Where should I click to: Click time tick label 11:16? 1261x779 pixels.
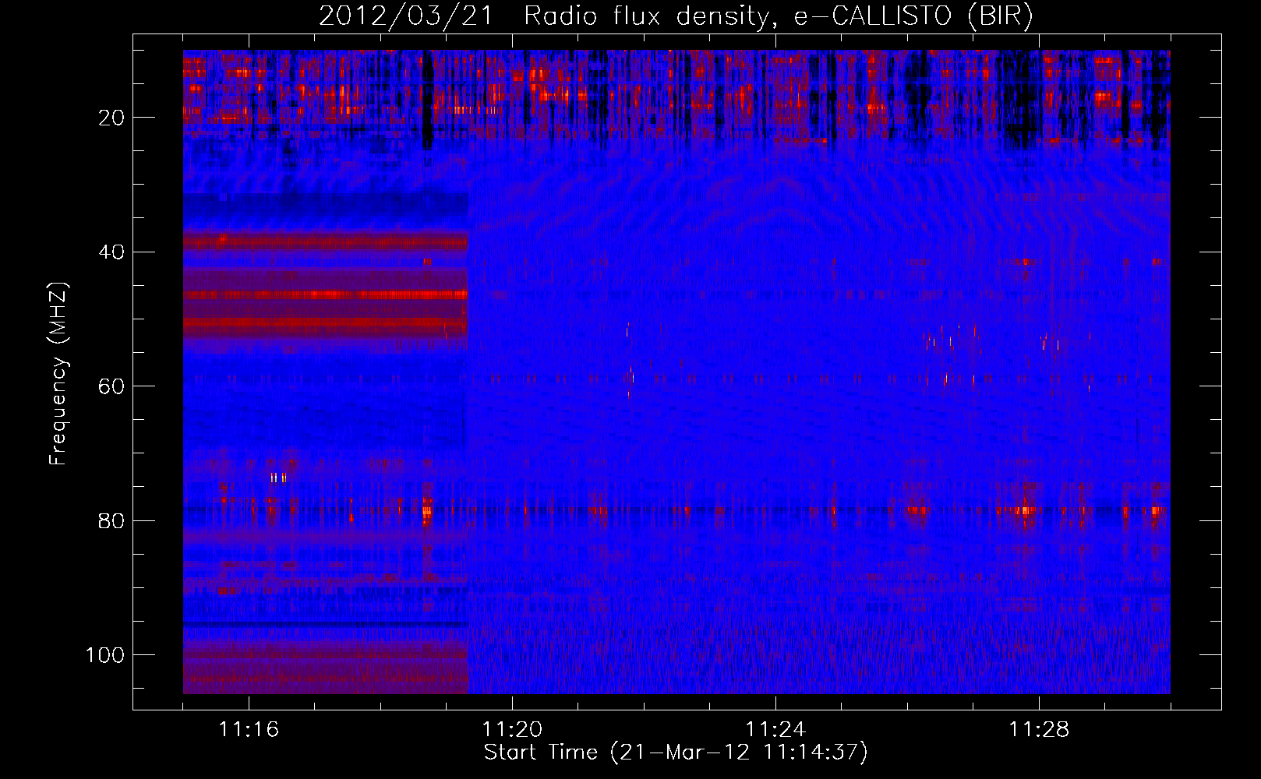(249, 730)
